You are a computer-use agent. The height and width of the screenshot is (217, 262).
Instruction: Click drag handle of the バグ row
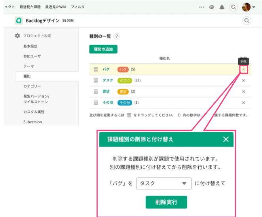point(96,69)
